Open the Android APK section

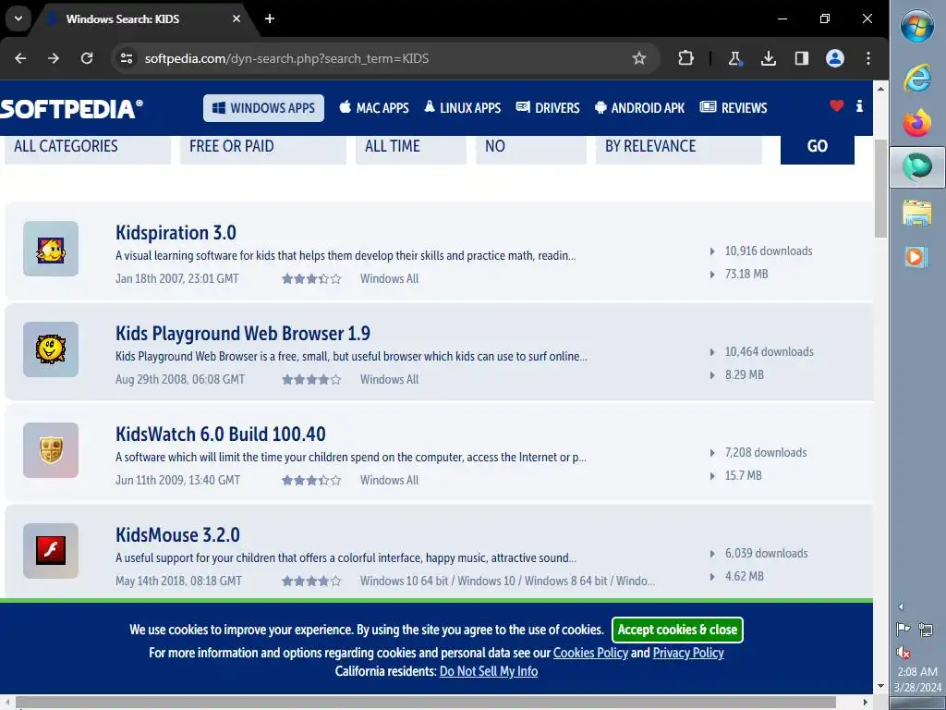click(639, 108)
